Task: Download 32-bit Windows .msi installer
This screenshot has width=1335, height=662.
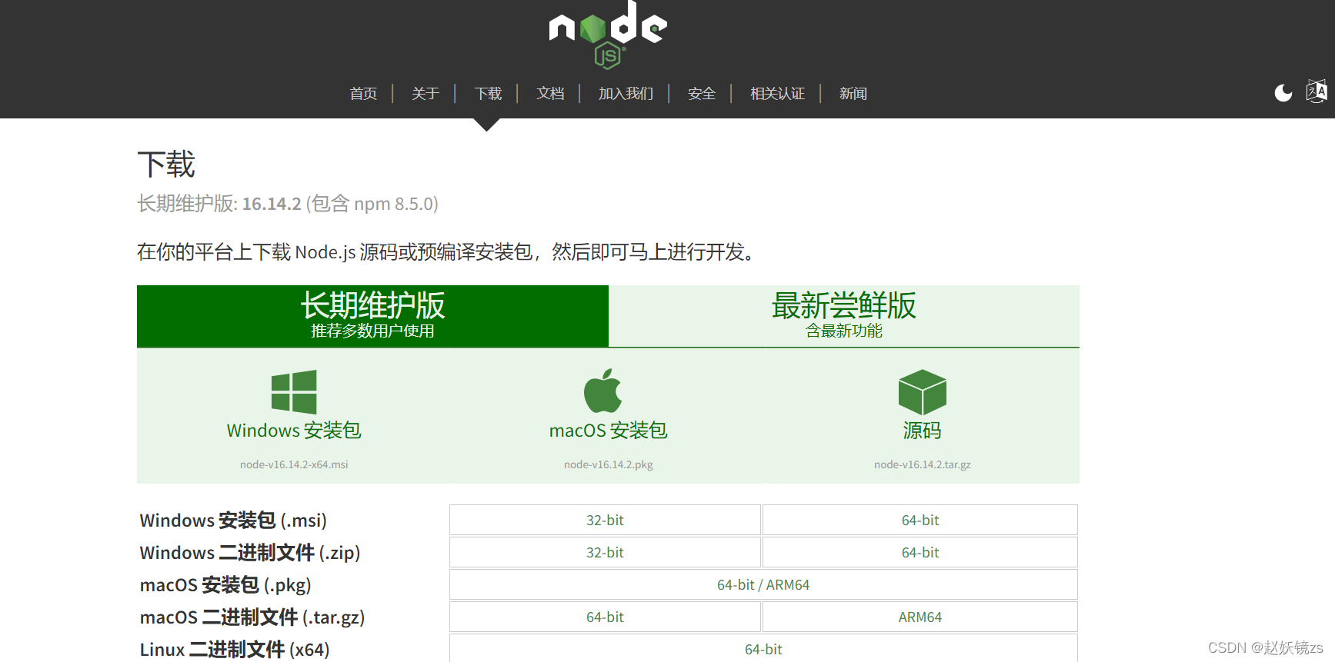Action: pyautogui.click(x=605, y=520)
